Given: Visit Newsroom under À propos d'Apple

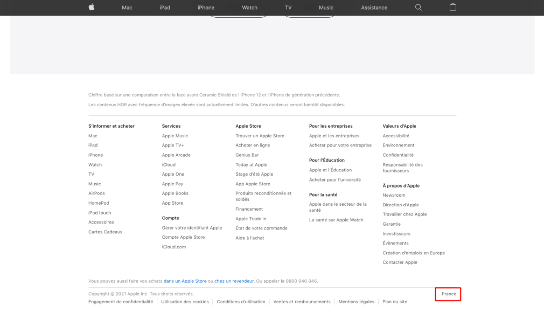Looking at the screenshot, I should click(394, 195).
